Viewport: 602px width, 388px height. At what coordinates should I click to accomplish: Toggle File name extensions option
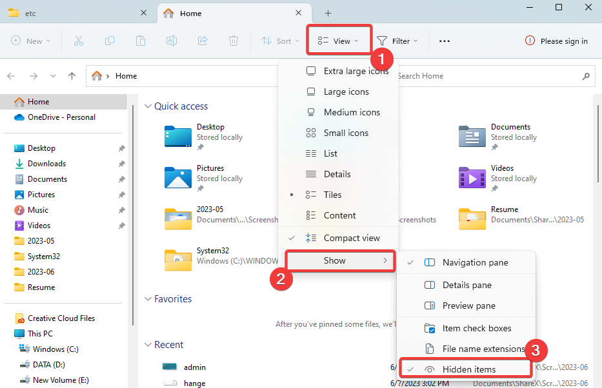[x=466, y=349]
